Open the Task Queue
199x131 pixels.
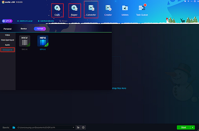142,10
